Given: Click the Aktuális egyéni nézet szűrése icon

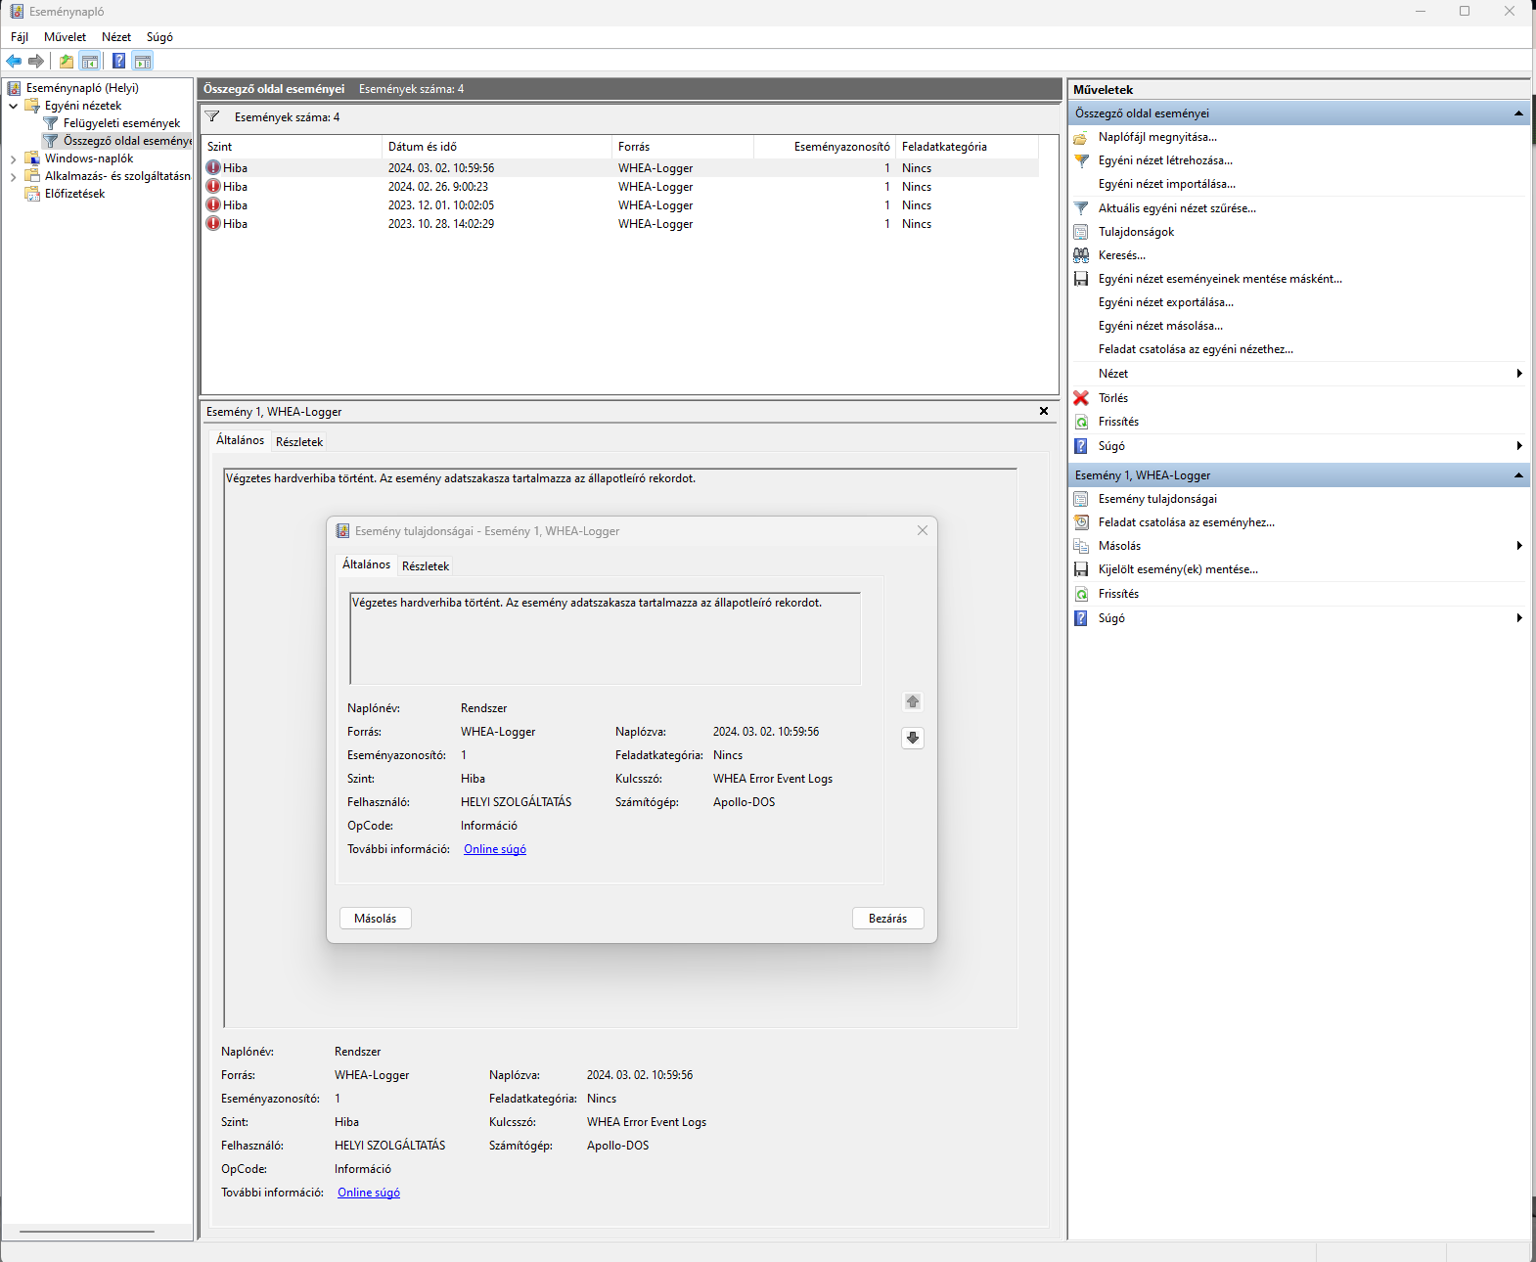Looking at the screenshot, I should coord(1081,208).
